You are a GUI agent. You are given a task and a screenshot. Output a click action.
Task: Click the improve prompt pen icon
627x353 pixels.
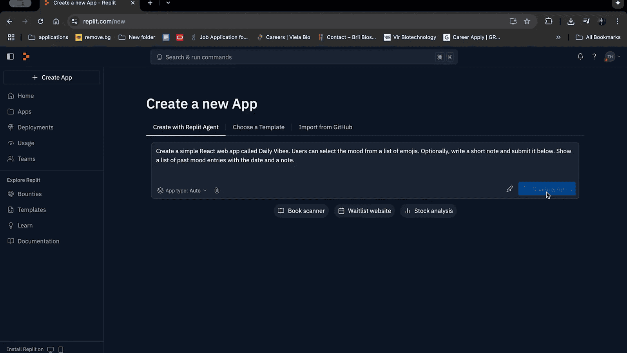point(509,189)
